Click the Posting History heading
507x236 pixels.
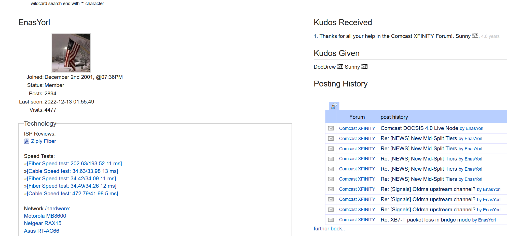coord(340,84)
